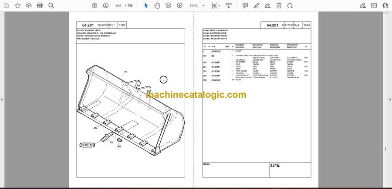Bookmark document with star icon
The image size is (392, 189).
[17, 6]
